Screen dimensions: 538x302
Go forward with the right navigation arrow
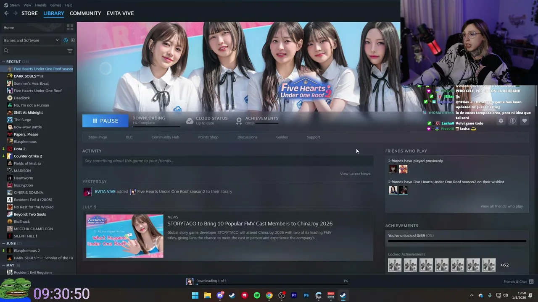tap(16, 13)
